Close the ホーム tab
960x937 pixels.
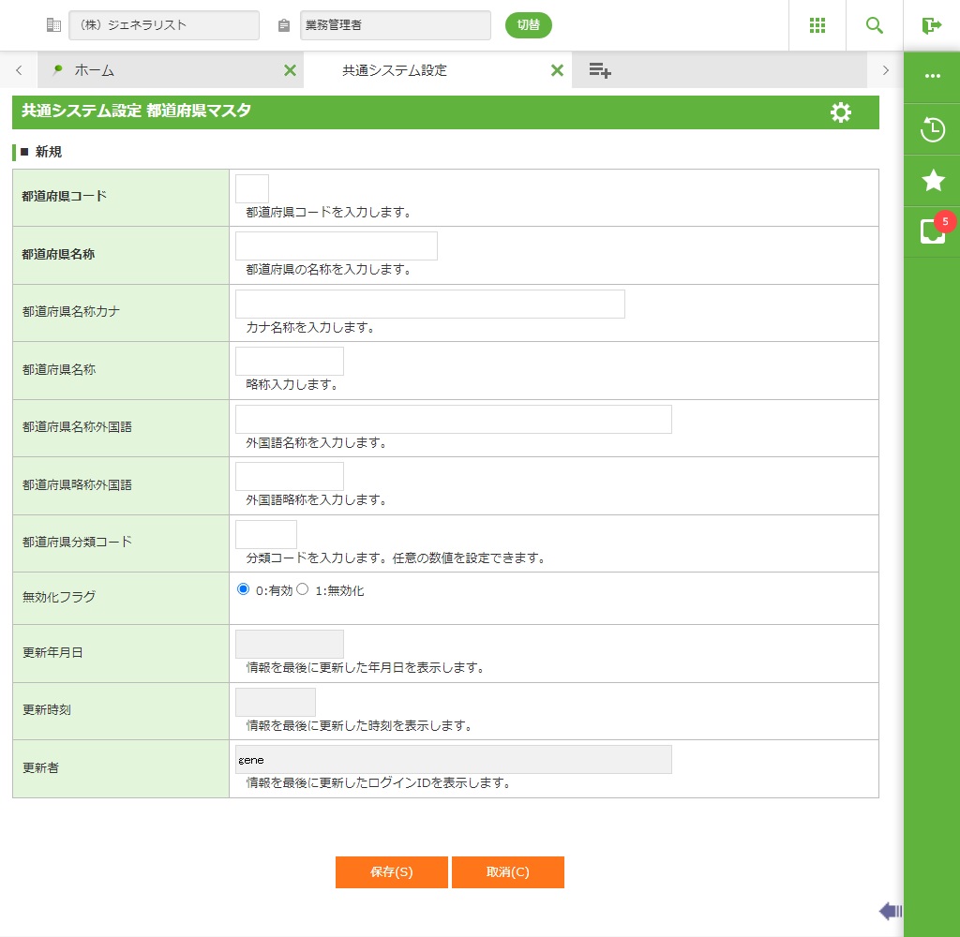click(x=290, y=70)
